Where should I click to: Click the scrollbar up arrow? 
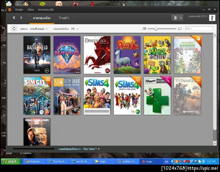(214, 35)
